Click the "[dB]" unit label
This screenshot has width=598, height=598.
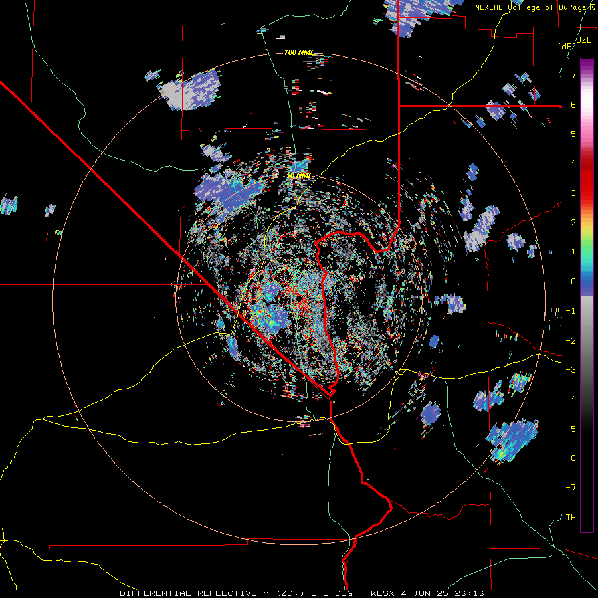pos(567,46)
